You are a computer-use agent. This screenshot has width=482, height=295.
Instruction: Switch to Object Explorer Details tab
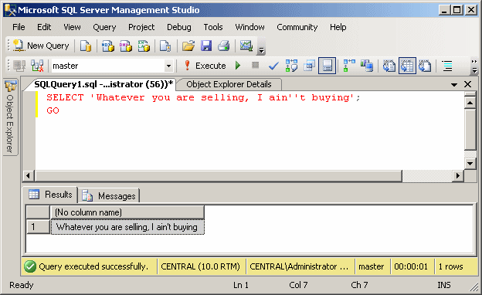pos(229,84)
